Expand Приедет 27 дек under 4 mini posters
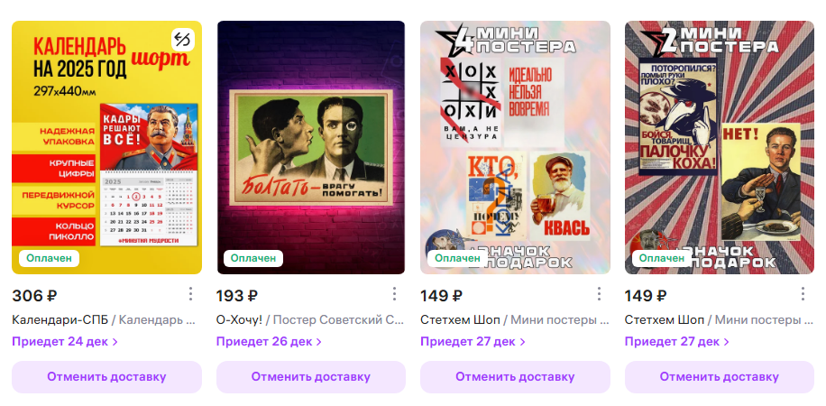 click(473, 342)
